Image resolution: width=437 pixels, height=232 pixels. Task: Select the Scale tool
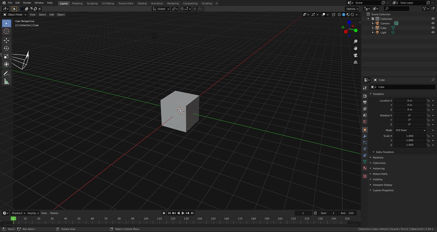click(x=6, y=56)
